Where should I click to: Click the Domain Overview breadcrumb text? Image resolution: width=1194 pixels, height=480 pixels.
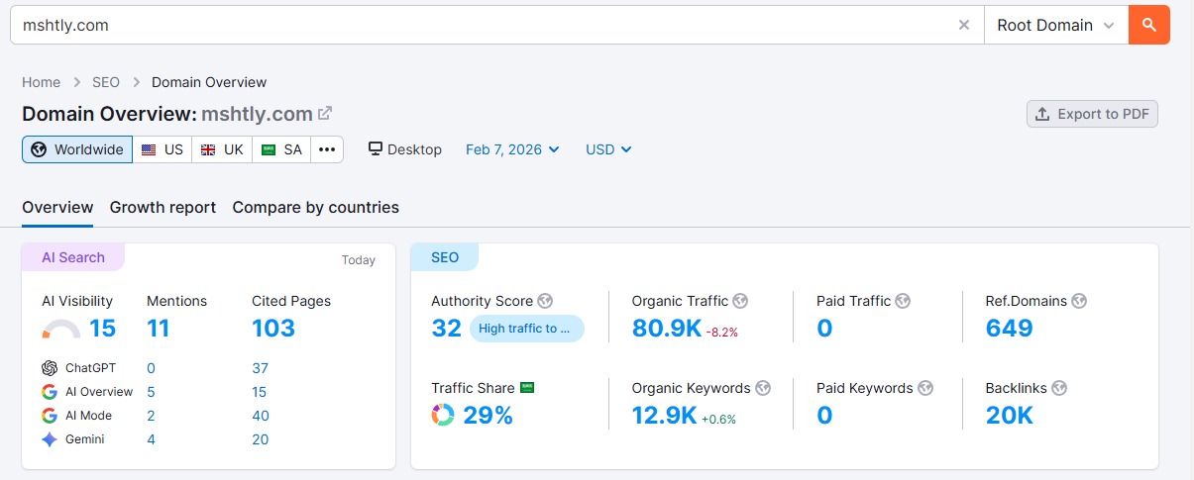point(209,82)
